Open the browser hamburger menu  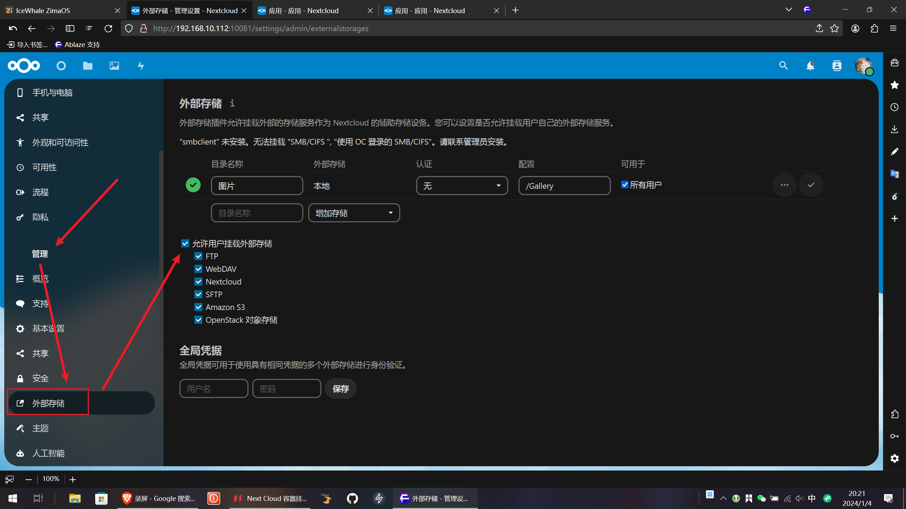[893, 28]
